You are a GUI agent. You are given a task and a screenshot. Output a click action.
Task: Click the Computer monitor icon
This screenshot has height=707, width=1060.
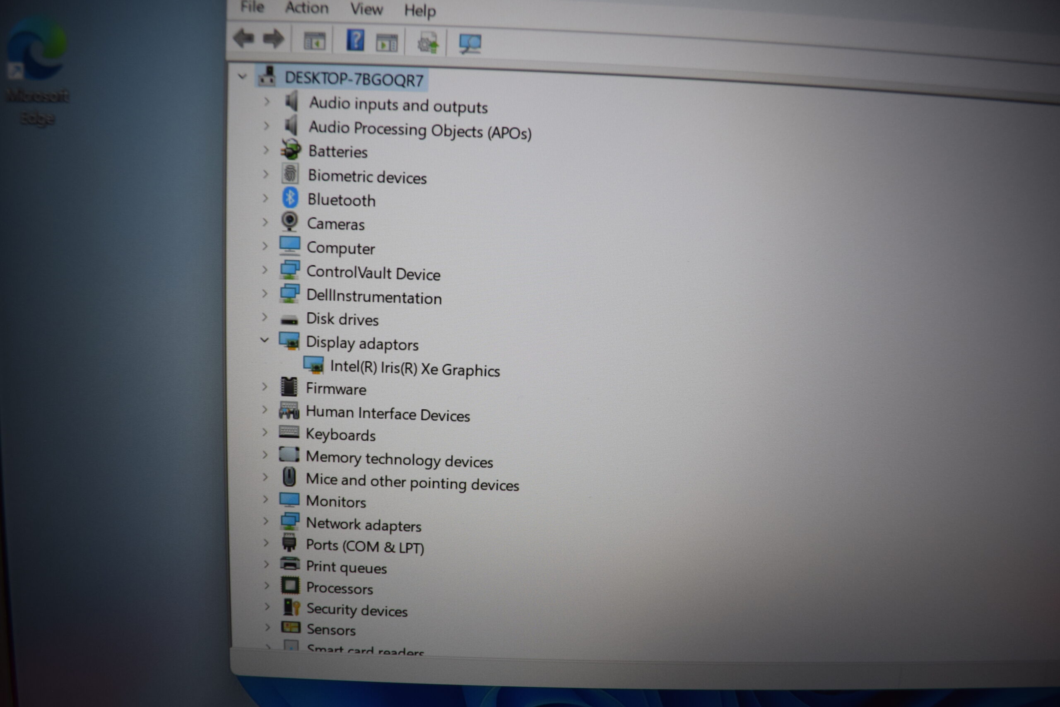(x=289, y=245)
